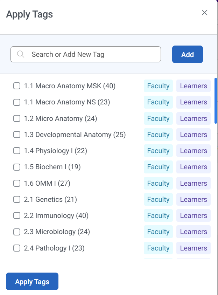Click Faculty badge for 2.4 Pathology I
The width and height of the screenshot is (218, 295).
[x=158, y=248]
